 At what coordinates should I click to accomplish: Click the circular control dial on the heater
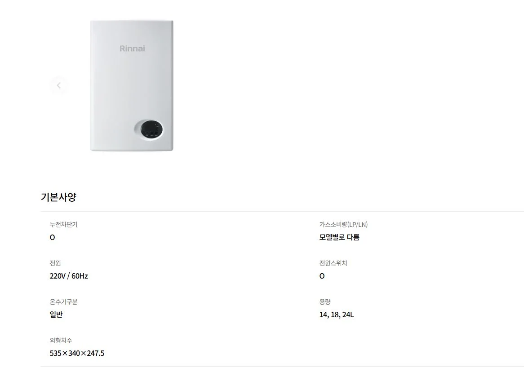(x=151, y=130)
